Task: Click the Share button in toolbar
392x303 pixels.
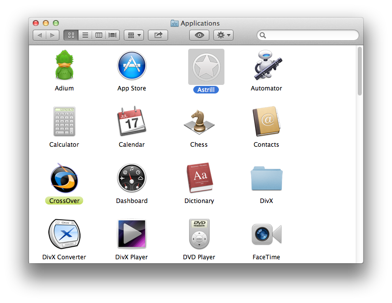Action: [x=158, y=35]
